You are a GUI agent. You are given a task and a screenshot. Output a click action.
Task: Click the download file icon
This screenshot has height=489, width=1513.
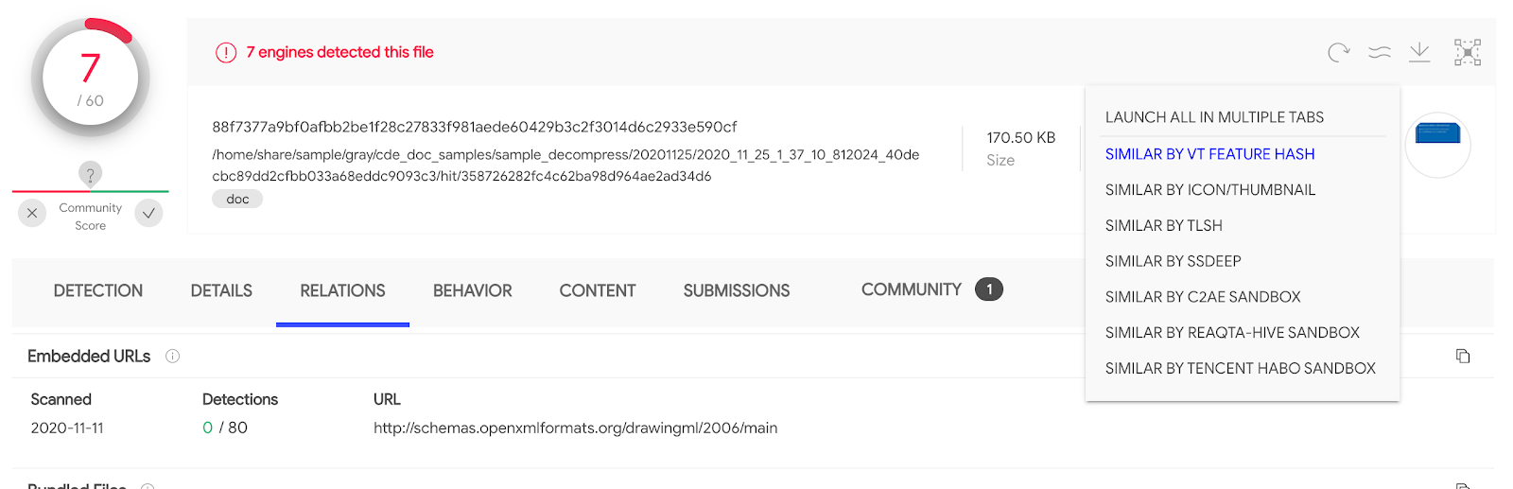pyautogui.click(x=1419, y=52)
